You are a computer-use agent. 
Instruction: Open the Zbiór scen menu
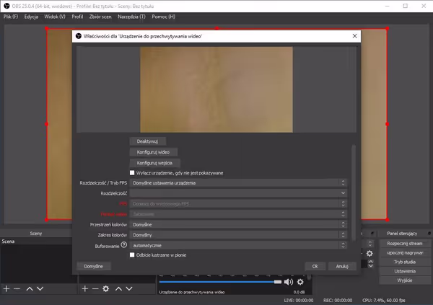(x=100, y=17)
